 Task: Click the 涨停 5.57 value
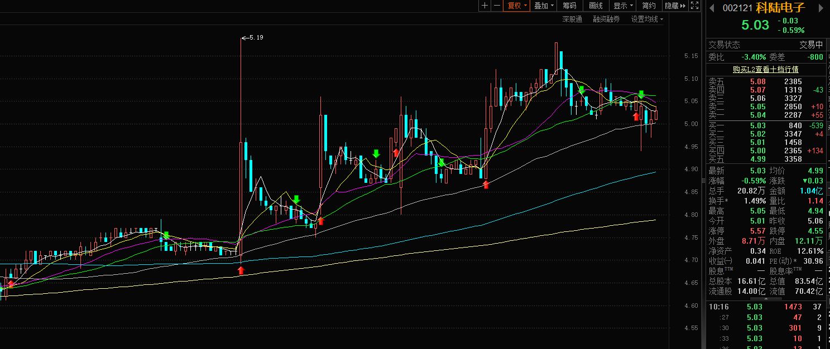pyautogui.click(x=757, y=231)
